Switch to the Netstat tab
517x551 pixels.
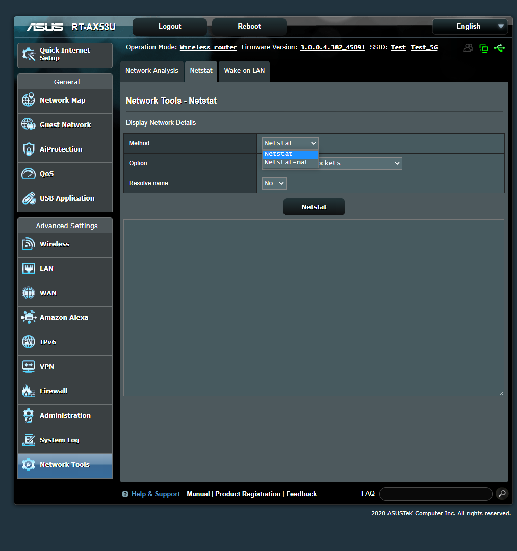pos(201,71)
